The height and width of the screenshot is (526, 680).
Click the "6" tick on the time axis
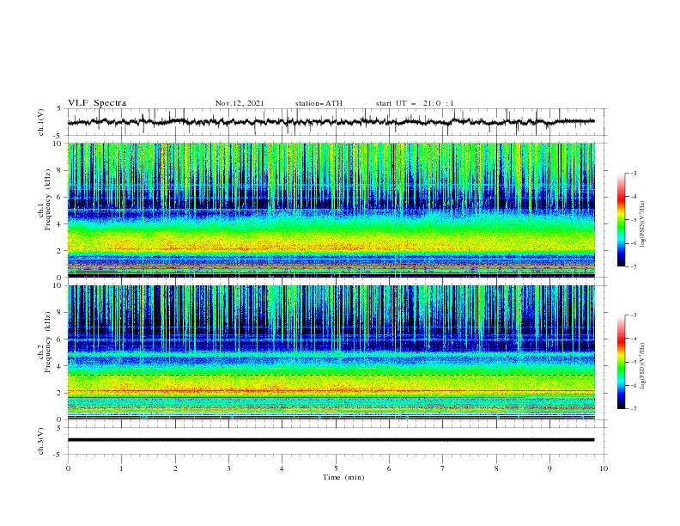pyautogui.click(x=389, y=468)
